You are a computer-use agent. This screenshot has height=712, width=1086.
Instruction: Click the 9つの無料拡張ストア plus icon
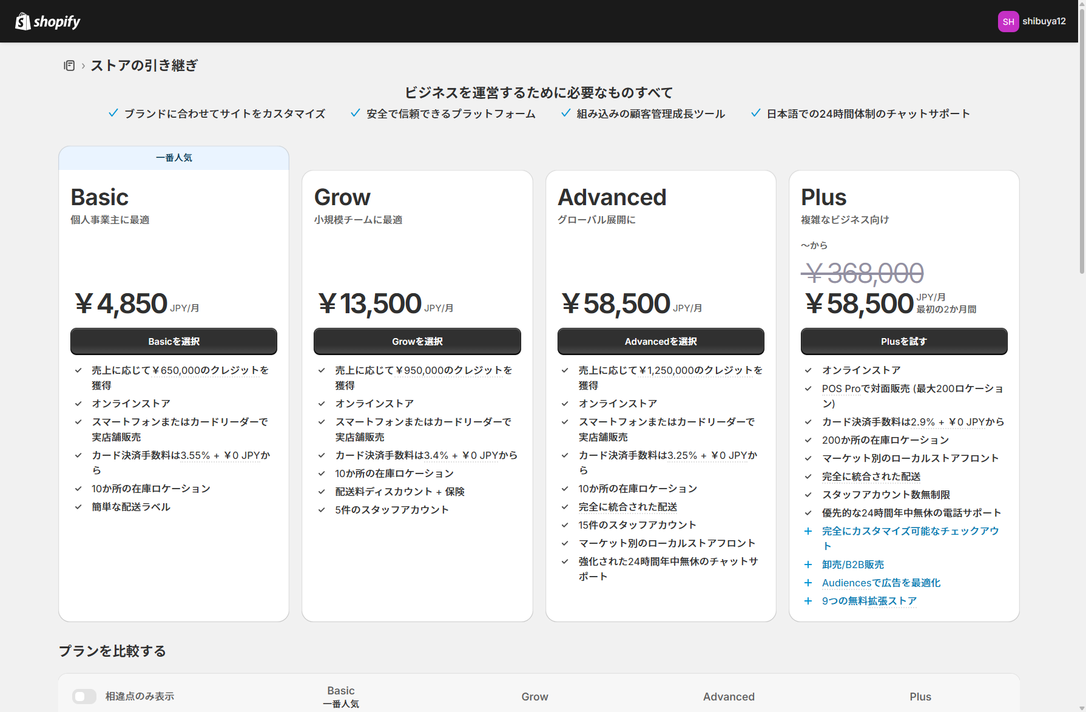click(808, 602)
